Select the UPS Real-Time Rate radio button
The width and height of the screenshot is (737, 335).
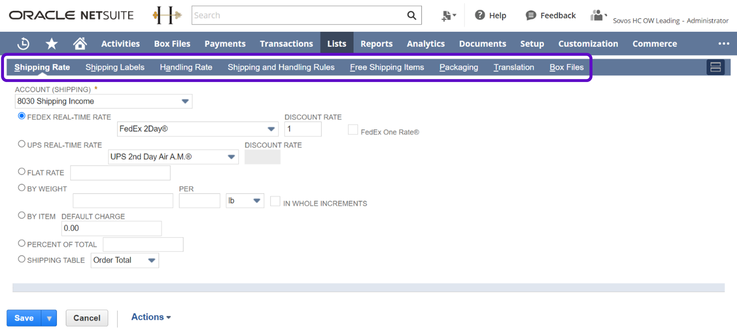pos(22,144)
